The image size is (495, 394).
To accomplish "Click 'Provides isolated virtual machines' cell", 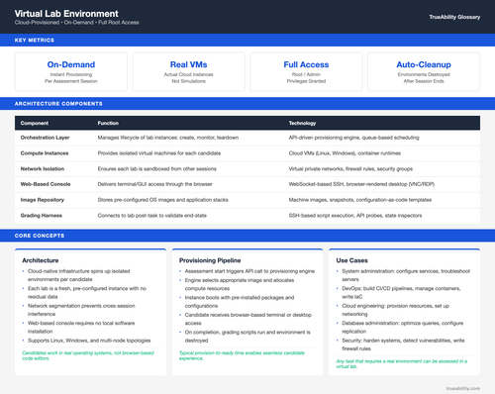I will 159,153.
